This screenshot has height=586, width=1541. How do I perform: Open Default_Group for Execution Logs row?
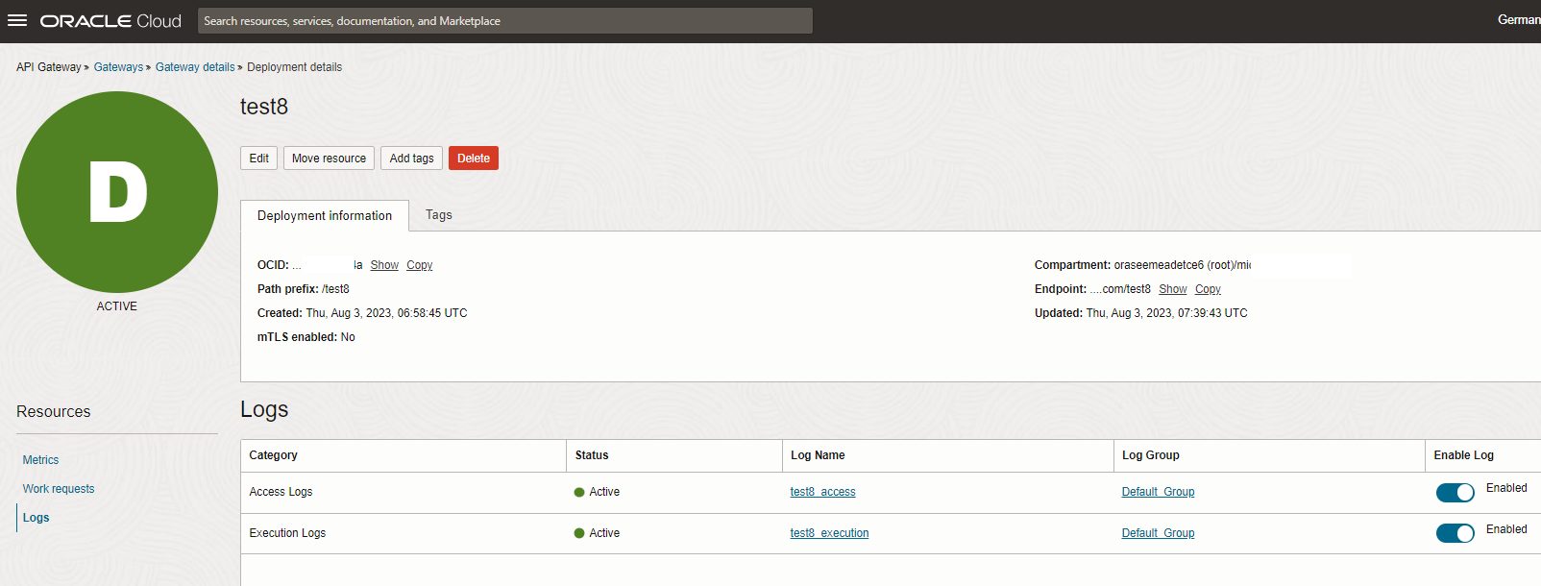pos(1158,533)
